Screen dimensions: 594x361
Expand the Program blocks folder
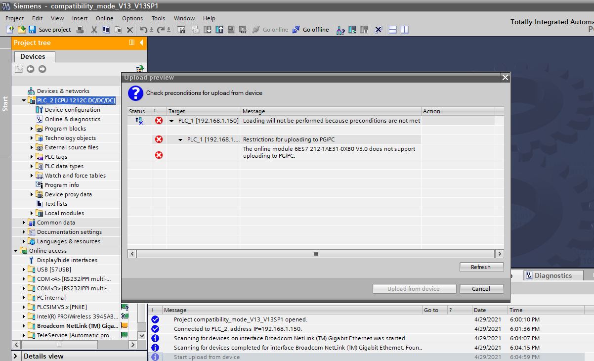point(32,129)
